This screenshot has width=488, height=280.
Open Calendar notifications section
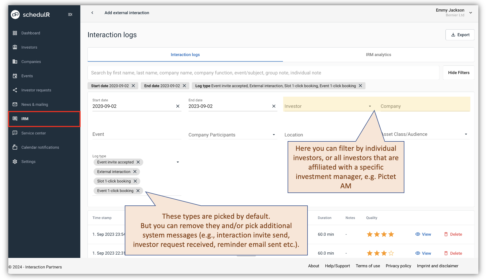point(40,147)
